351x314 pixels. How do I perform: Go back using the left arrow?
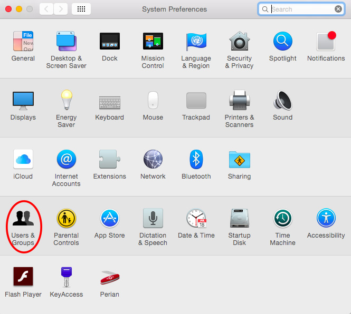click(46, 9)
